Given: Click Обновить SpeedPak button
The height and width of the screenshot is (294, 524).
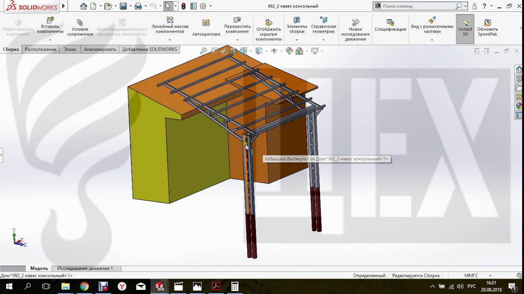Looking at the screenshot, I should tap(487, 28).
